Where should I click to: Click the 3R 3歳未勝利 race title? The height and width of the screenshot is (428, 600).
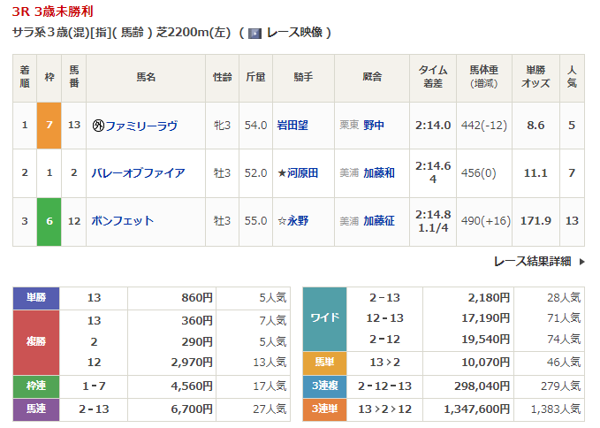click(52, 11)
